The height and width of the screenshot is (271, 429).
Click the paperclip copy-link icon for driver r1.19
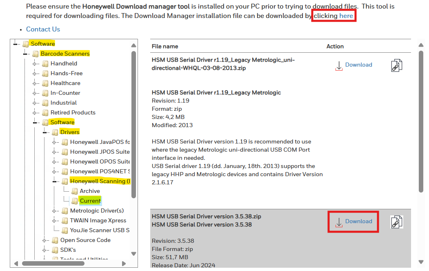click(x=396, y=65)
